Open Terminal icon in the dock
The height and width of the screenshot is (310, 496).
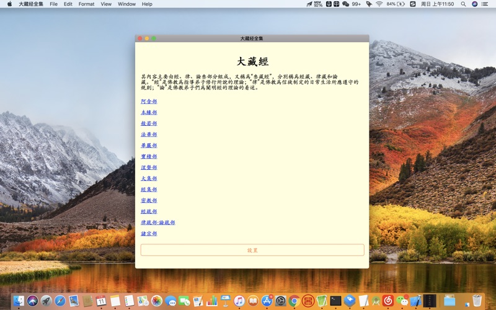[335, 301]
